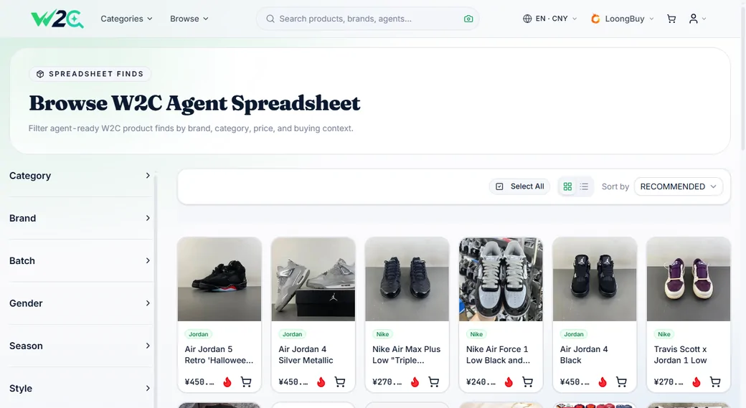The image size is (746, 408).
Task: Expand the Brand filter
Action: pos(80,218)
